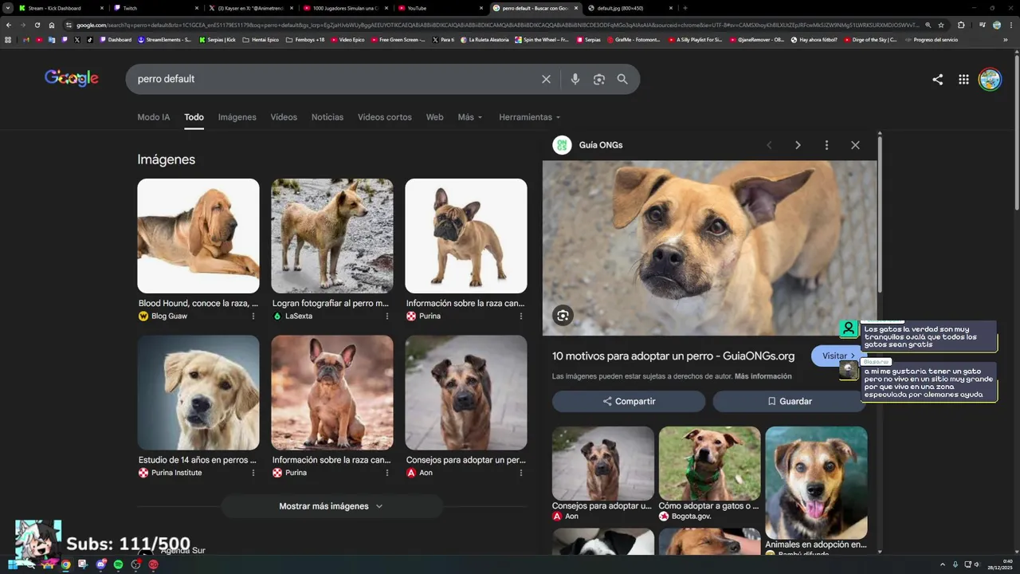Open OBS from the taskbar
The width and height of the screenshot is (1020, 574).
coord(135,564)
